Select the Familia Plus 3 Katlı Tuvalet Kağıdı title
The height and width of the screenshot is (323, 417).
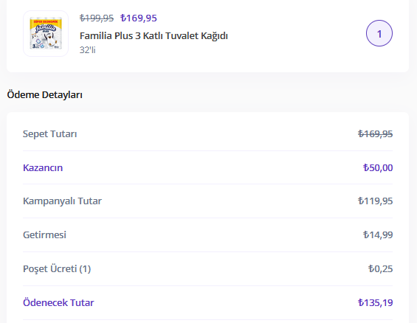coord(154,35)
